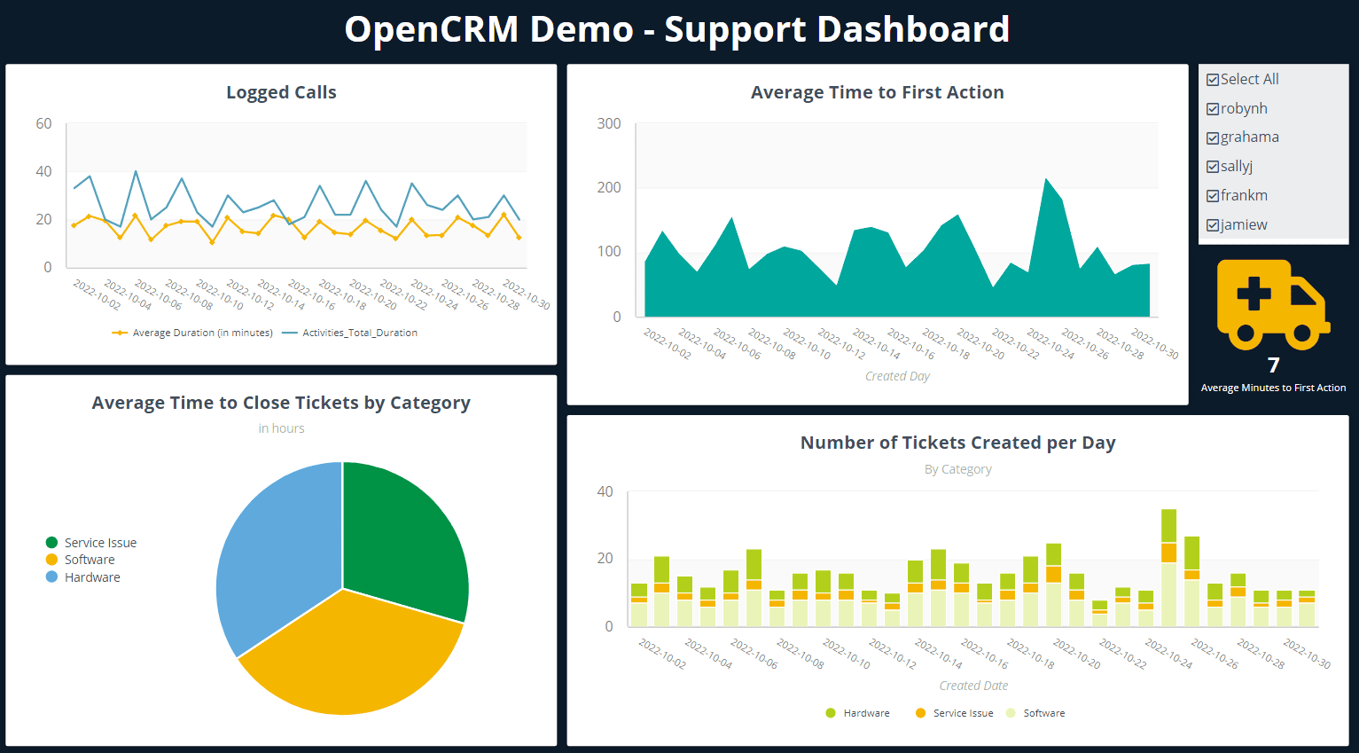Click the yellow Software legend marker on pie chart

[x=51, y=560]
